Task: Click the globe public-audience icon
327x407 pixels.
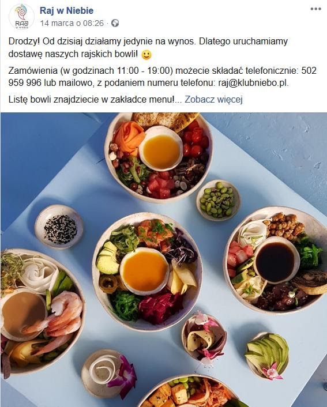Action: click(x=115, y=24)
